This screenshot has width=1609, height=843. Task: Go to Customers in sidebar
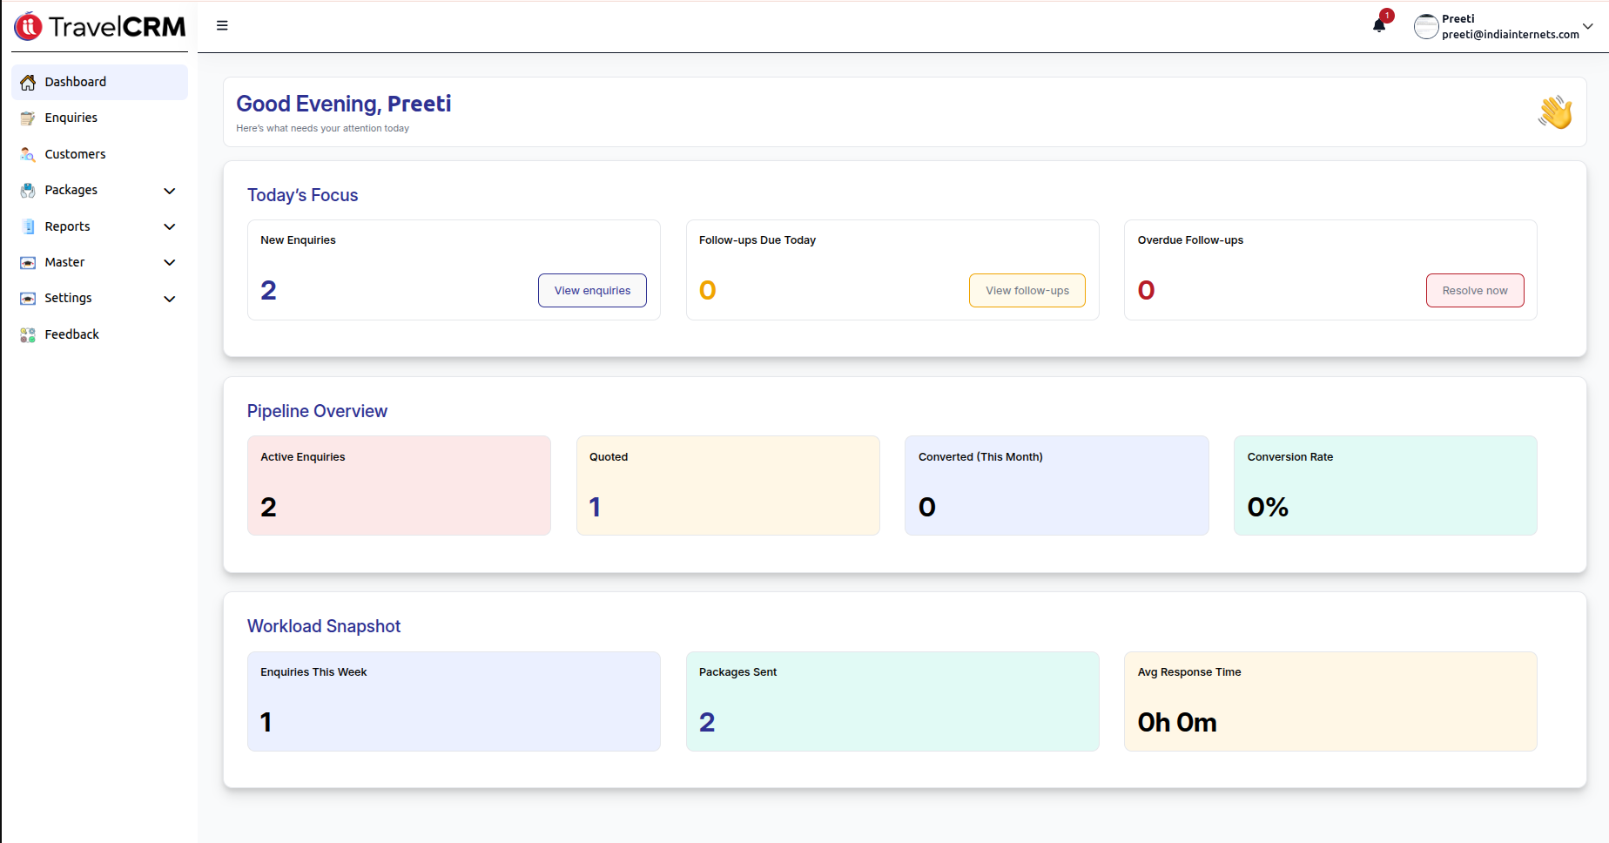click(x=75, y=154)
